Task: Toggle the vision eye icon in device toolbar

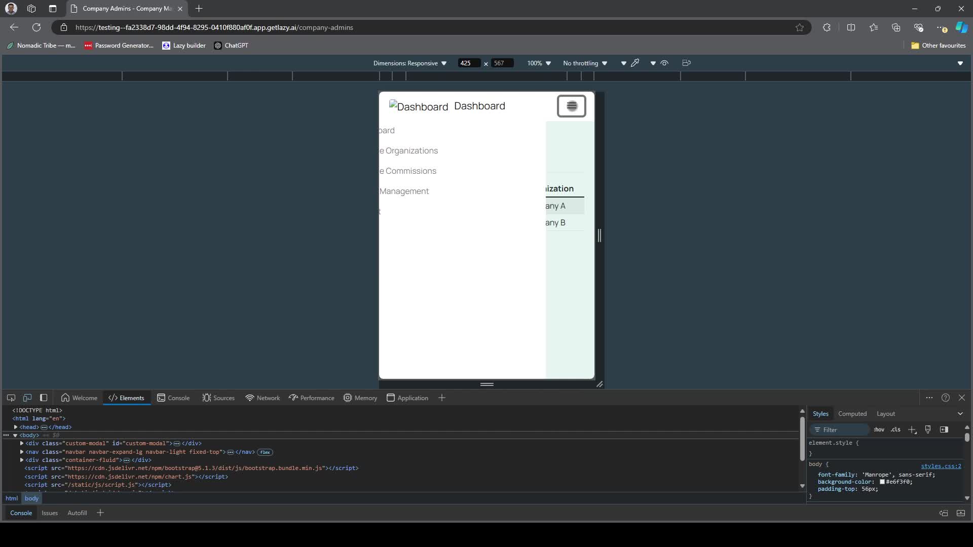Action: click(x=664, y=63)
